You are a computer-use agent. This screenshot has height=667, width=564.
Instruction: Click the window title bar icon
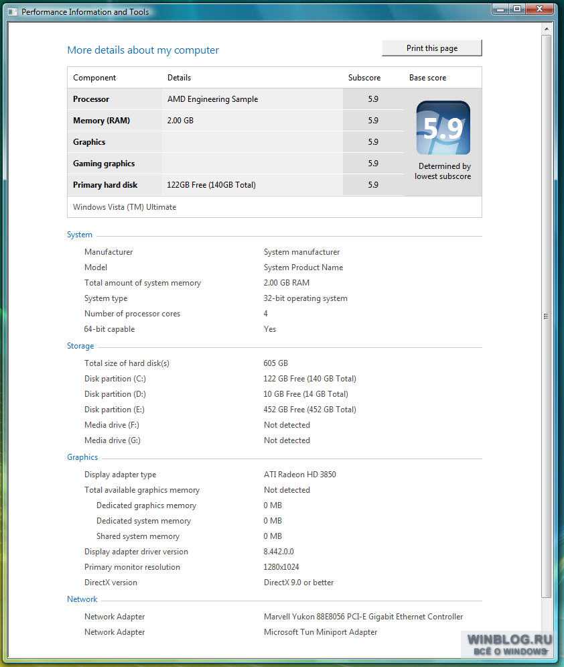tap(13, 12)
